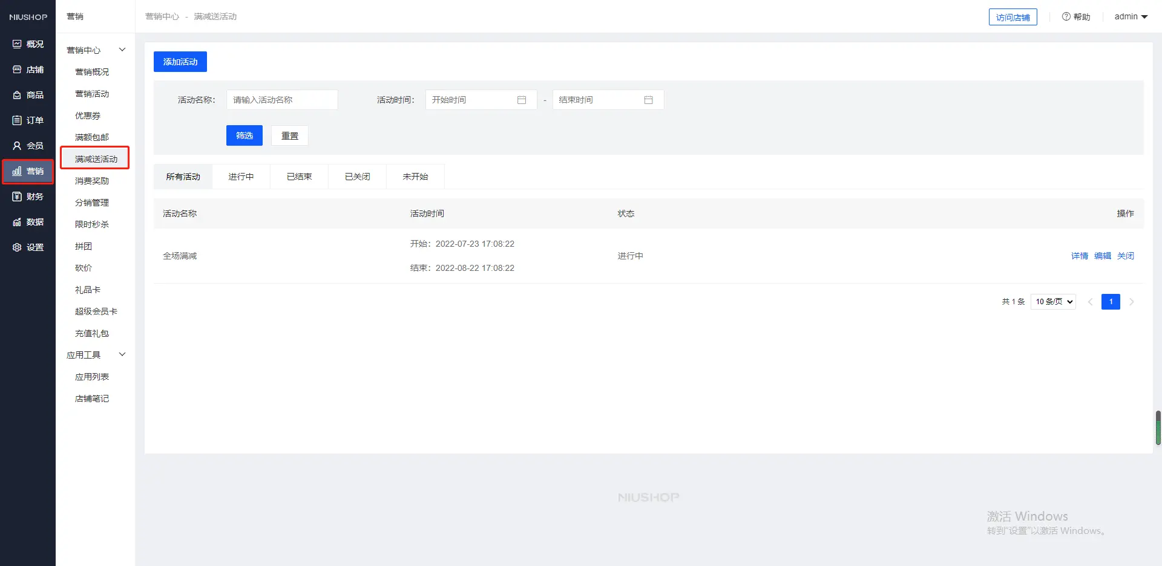Collapse the 应用工具 menu group
1162x566 pixels.
tap(122, 354)
